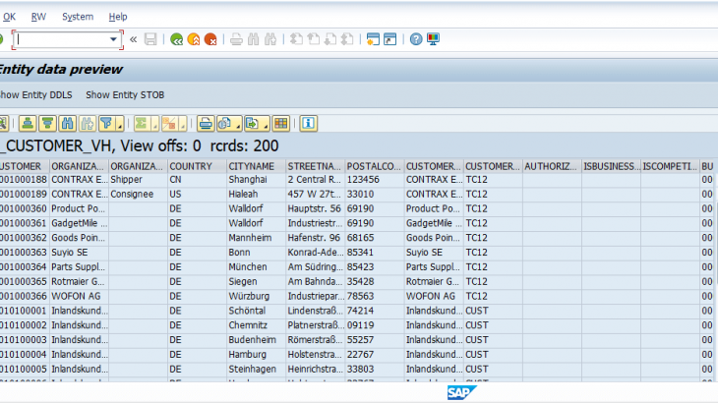Sort the grid in ascending order

[28, 123]
